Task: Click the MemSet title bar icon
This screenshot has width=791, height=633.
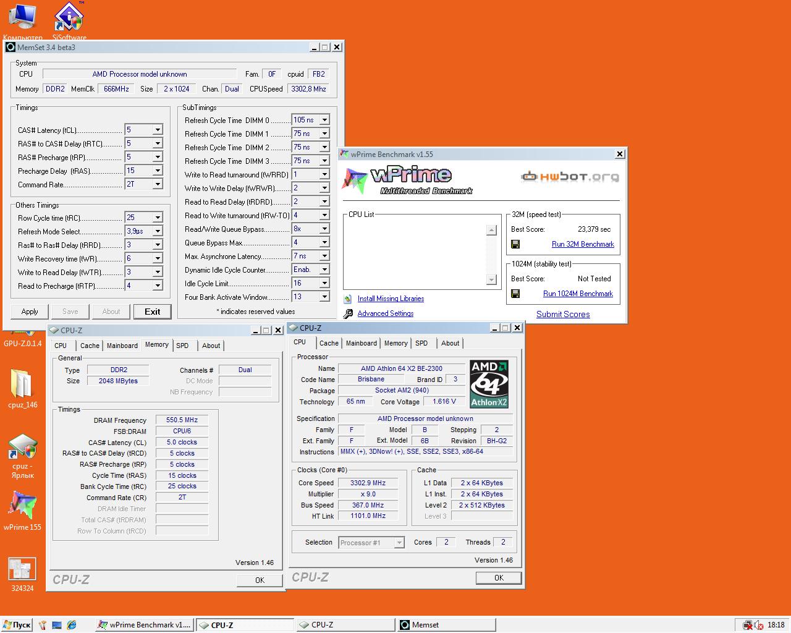Action: [x=11, y=47]
